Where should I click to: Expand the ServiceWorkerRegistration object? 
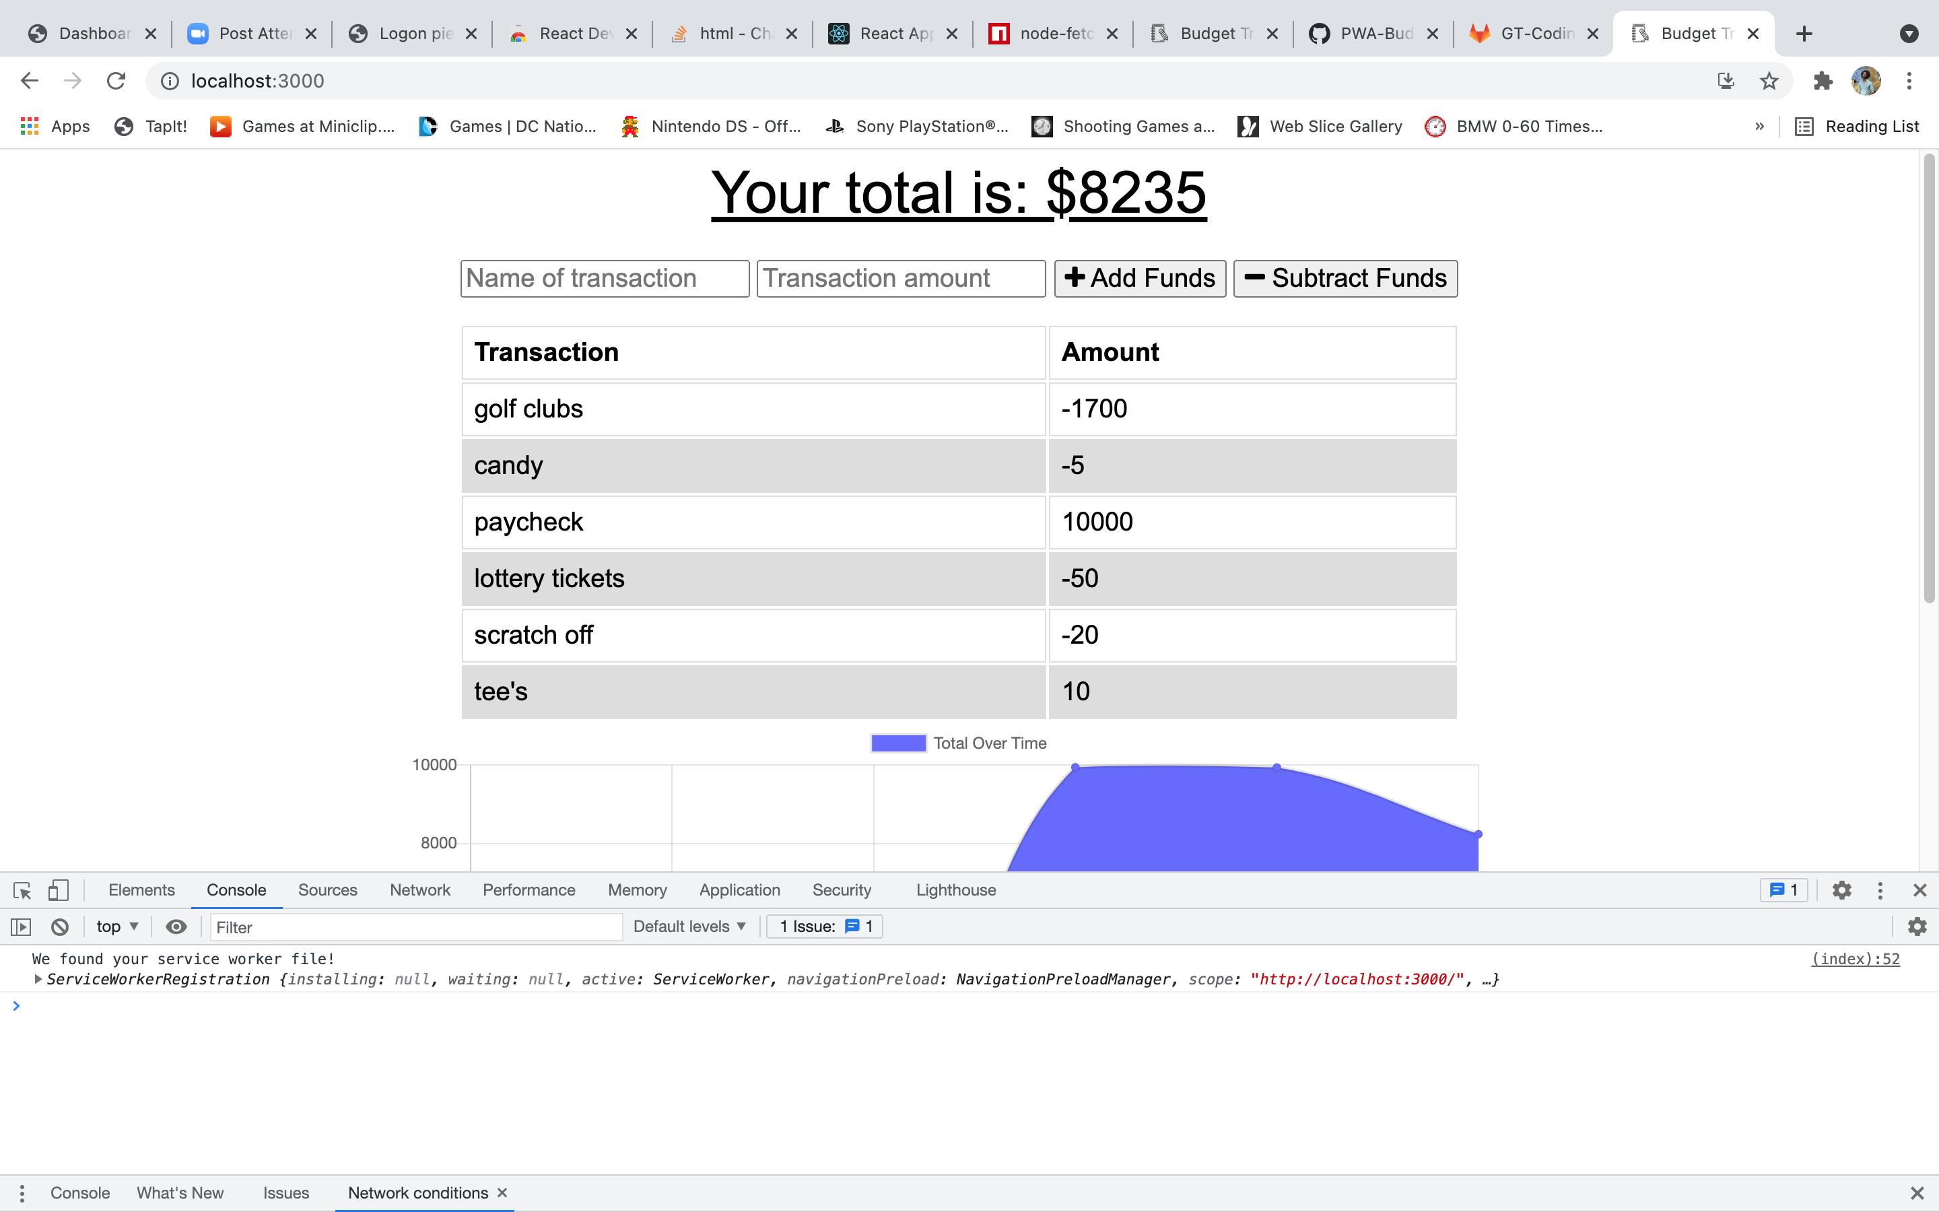[38, 979]
